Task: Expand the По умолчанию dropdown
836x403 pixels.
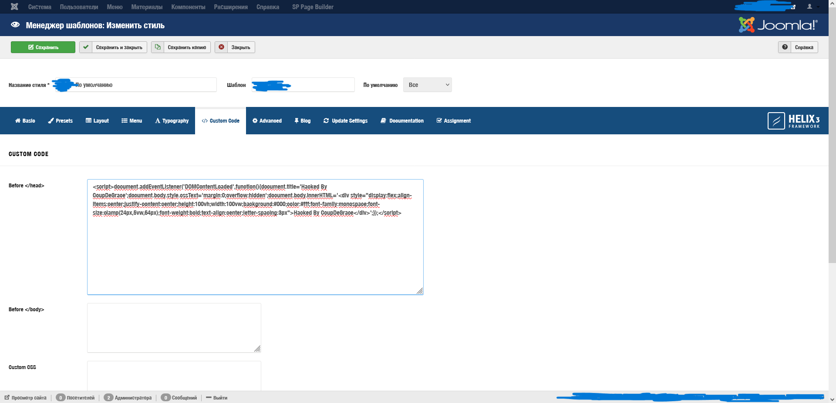Action: coord(428,85)
